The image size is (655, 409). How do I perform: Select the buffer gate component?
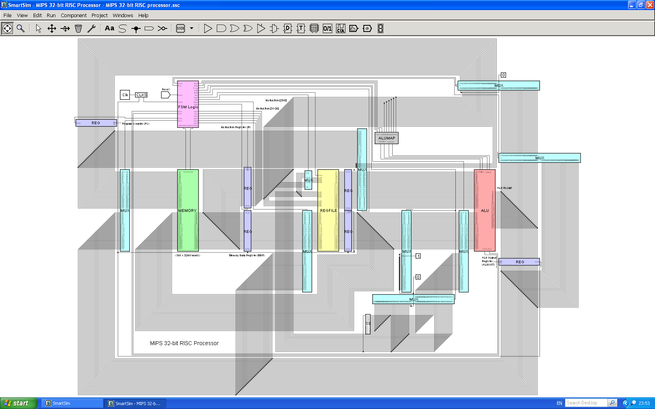pyautogui.click(x=208, y=28)
